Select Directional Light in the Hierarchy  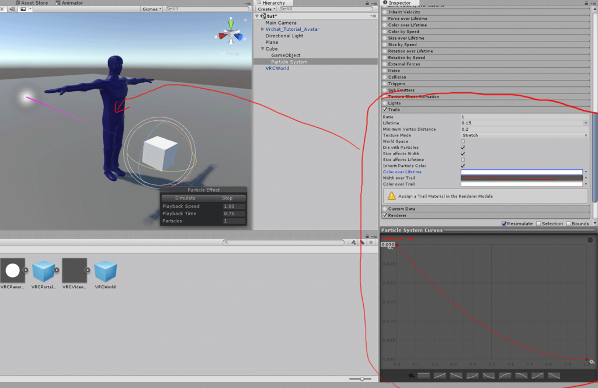click(284, 36)
